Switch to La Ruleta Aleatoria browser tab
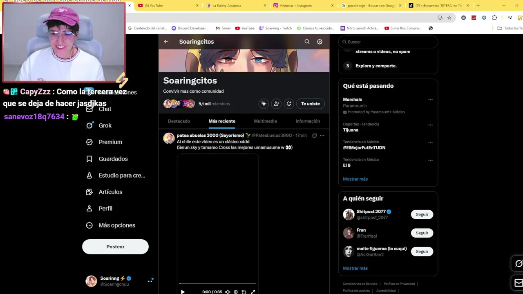This screenshot has height=294, width=523. [236, 6]
